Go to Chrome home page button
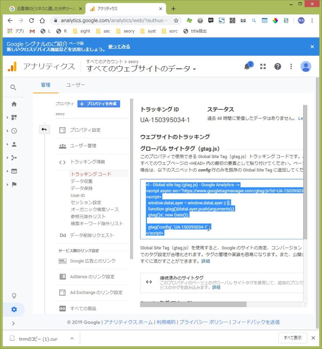 (x=42, y=20)
